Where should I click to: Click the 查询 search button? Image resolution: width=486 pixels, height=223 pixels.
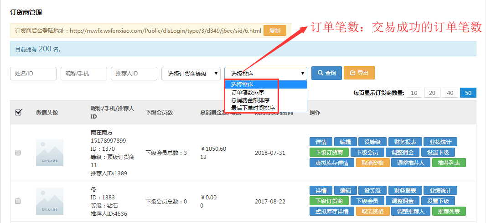(326, 73)
